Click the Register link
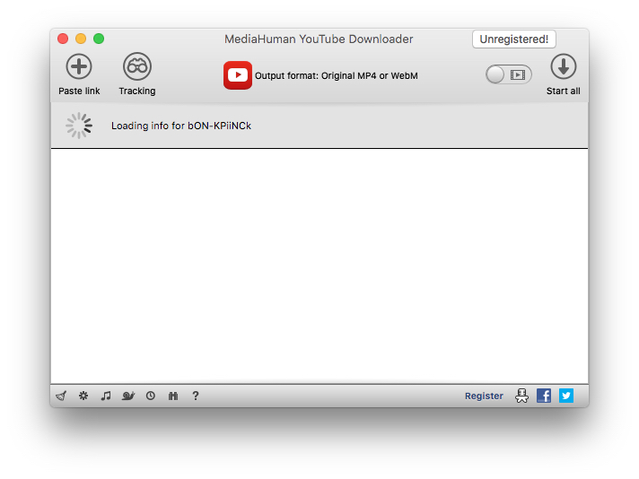 (x=484, y=396)
